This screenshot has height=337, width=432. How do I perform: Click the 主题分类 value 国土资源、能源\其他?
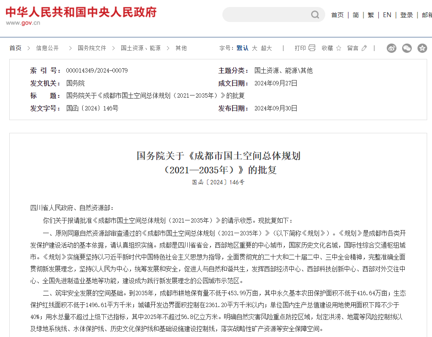click(283, 70)
